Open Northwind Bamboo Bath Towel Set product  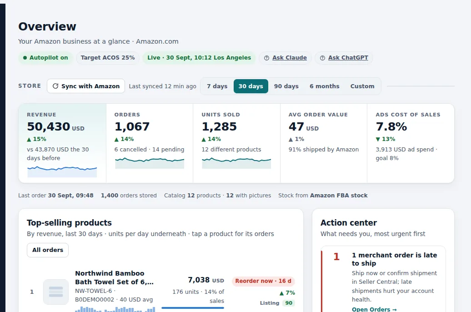coord(114,277)
